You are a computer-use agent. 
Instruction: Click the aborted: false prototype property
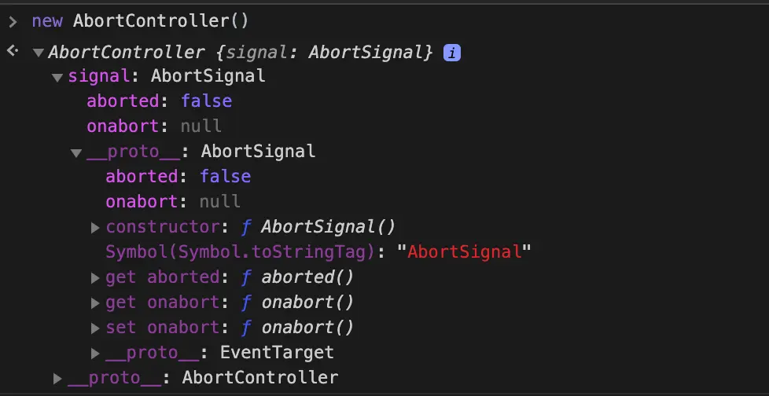pos(178,177)
